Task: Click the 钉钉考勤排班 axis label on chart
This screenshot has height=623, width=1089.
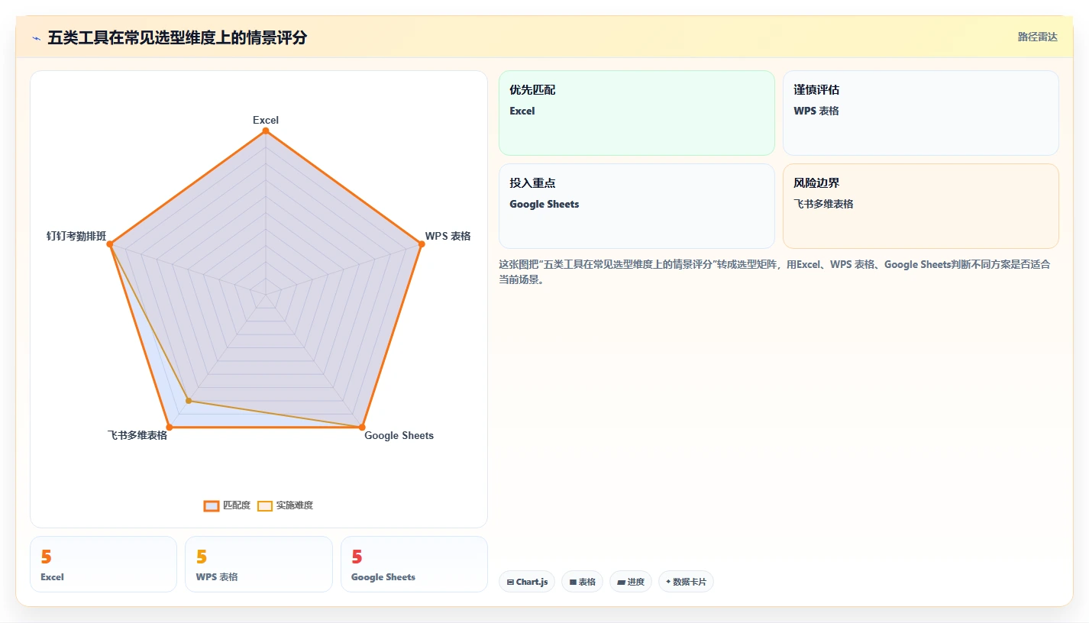Action: [x=76, y=236]
